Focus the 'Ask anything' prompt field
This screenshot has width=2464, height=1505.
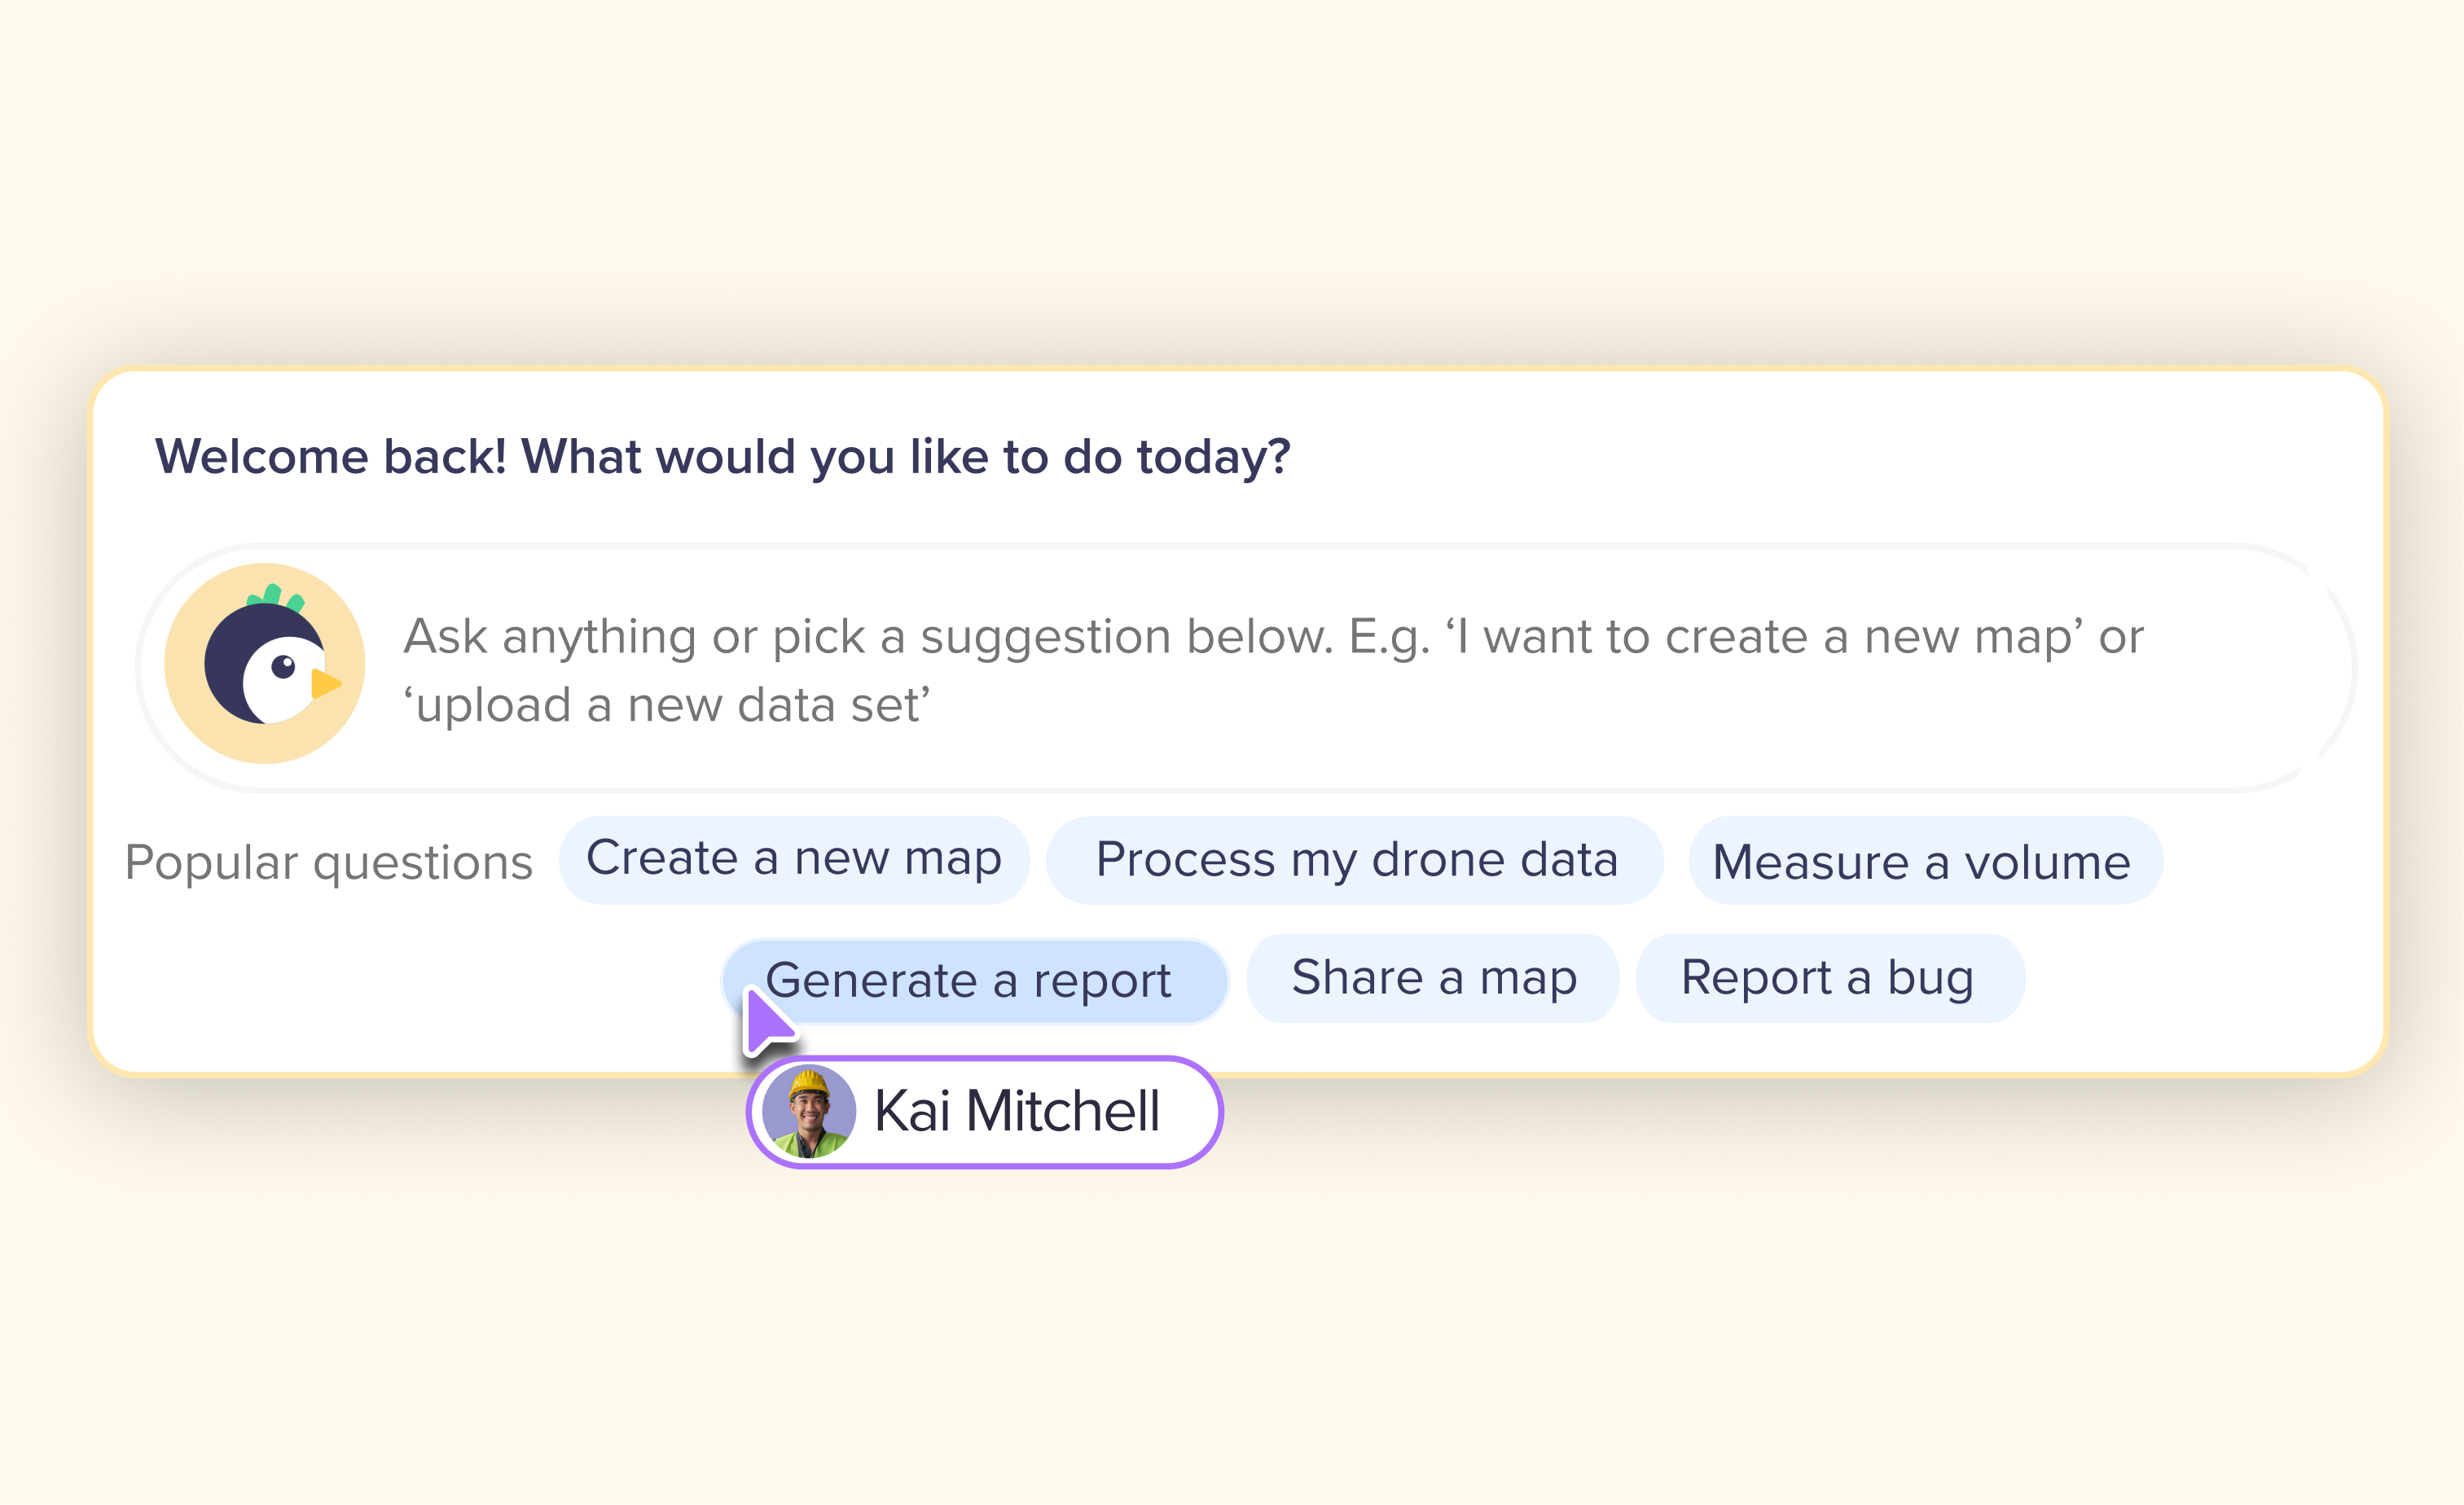pos(1247,669)
